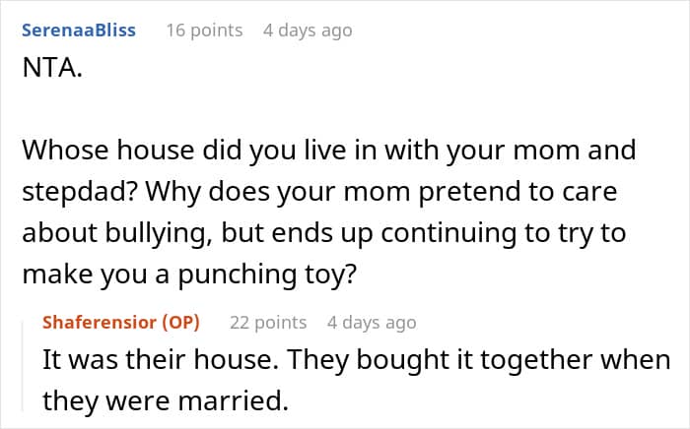Click the 16 points score
Image resolution: width=690 pixels, height=429 pixels.
(x=202, y=31)
